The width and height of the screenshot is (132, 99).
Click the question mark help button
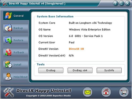[x=115, y=3]
